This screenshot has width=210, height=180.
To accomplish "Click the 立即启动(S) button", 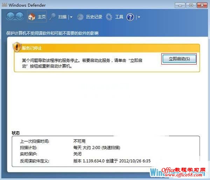I will click(x=179, y=59).
